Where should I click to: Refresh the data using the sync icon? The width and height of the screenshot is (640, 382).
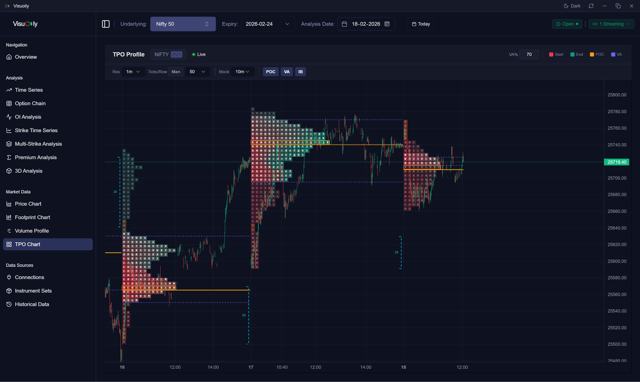(x=591, y=6)
